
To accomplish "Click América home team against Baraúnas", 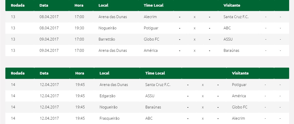I will point(151,51).
